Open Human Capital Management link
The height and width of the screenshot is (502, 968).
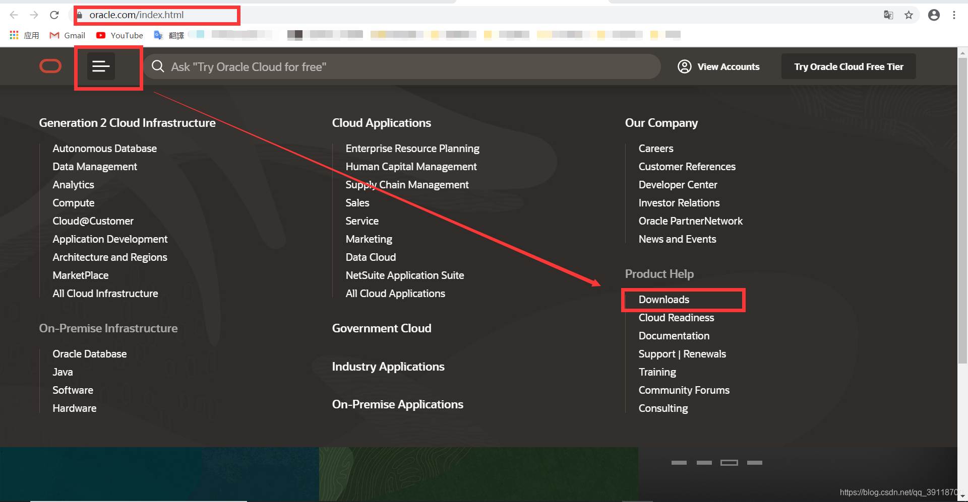(x=411, y=167)
